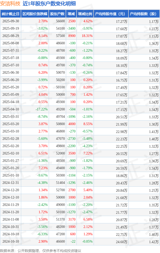
Task: Click the 户均持股数（股） column header
Action: [144, 14]
